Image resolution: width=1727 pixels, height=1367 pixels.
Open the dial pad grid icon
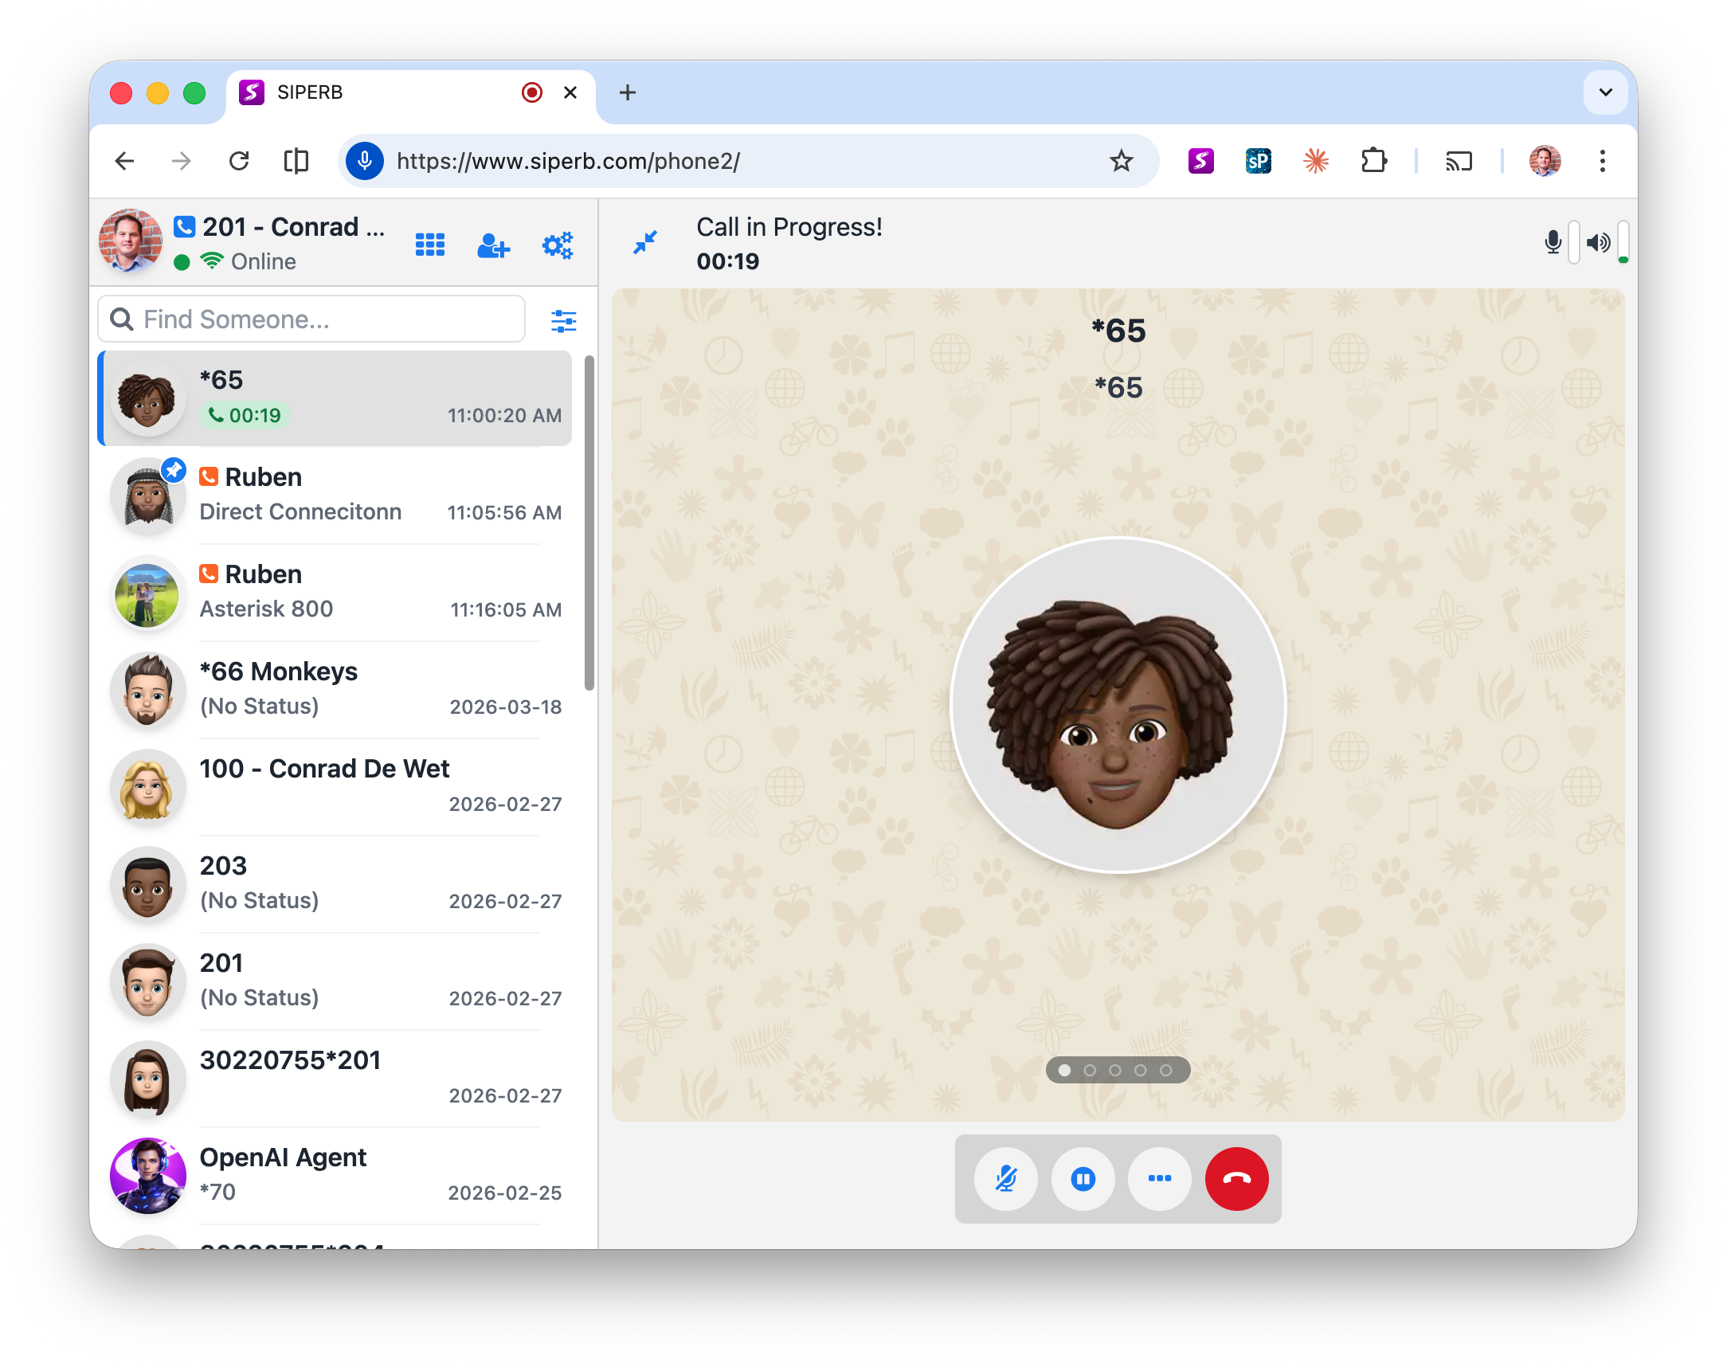coord(429,245)
